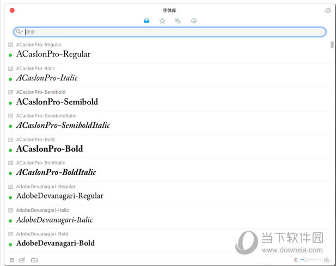The width and height of the screenshot is (336, 266).
Task: Switch to the emoji smiley tab
Action: tap(194, 21)
